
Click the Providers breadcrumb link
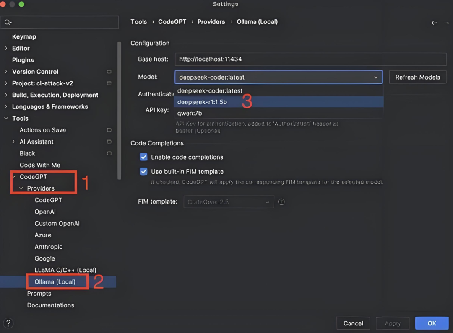[211, 22]
